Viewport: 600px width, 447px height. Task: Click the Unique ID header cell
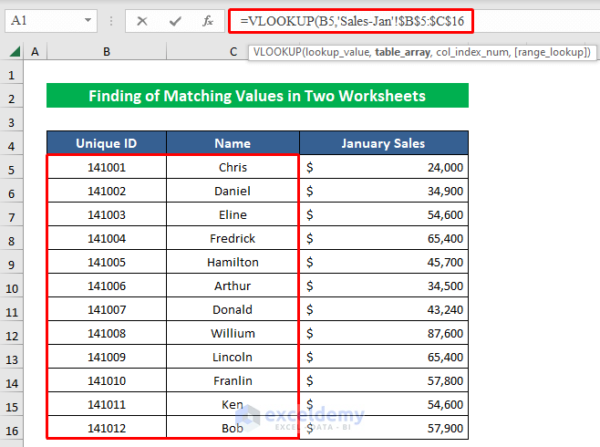tap(106, 143)
